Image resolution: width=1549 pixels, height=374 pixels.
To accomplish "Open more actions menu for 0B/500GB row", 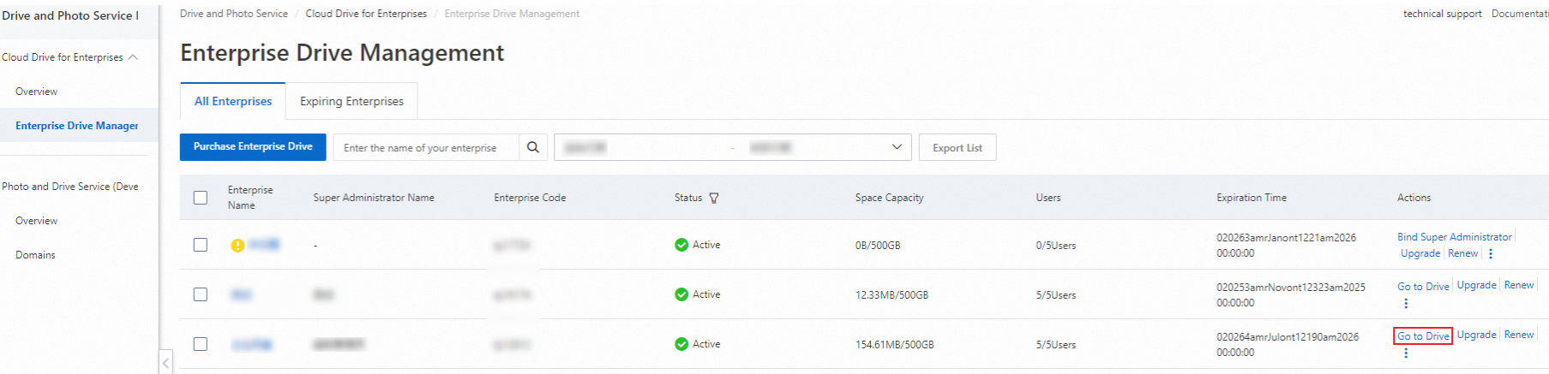I will point(1491,254).
